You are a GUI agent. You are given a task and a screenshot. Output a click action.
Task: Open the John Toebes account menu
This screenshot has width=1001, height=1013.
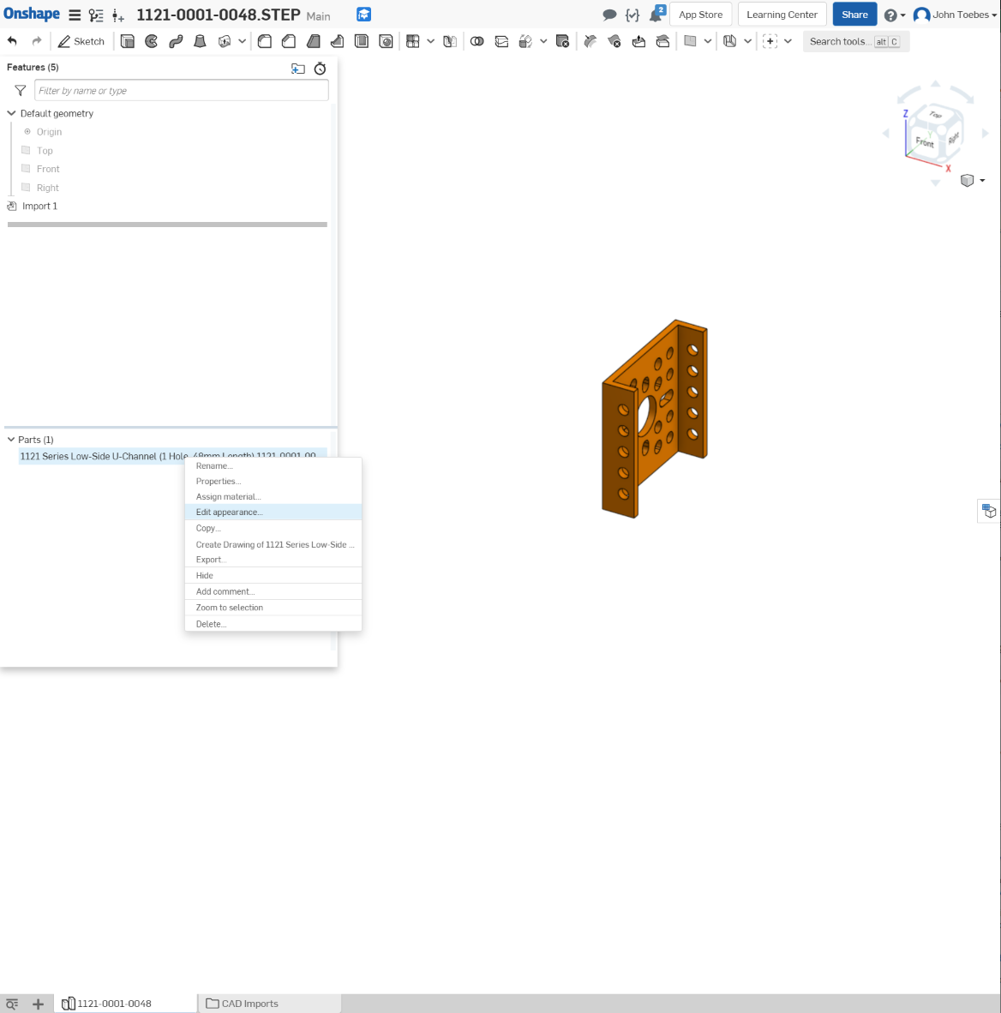tap(955, 15)
